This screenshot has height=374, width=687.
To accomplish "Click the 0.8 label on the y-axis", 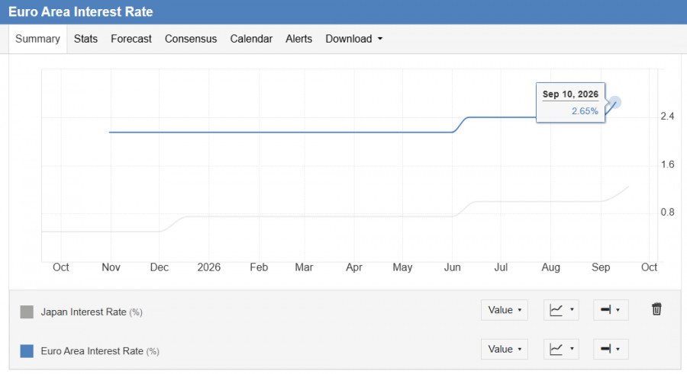I will [667, 213].
